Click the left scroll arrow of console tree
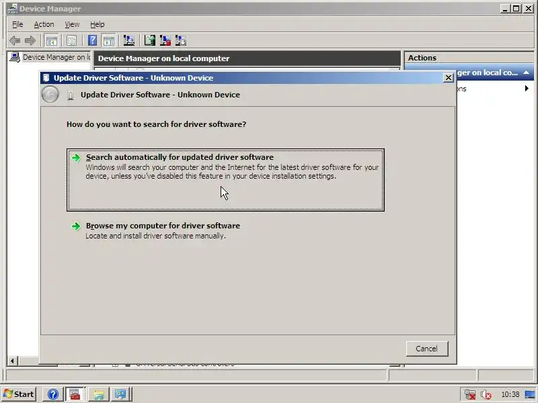The width and height of the screenshot is (538, 403). [12, 361]
